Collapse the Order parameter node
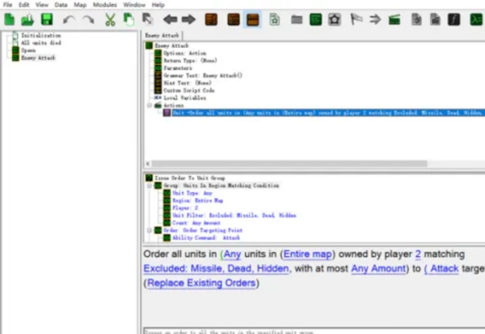Image resolution: width=485 pixels, height=334 pixels. (x=150, y=230)
